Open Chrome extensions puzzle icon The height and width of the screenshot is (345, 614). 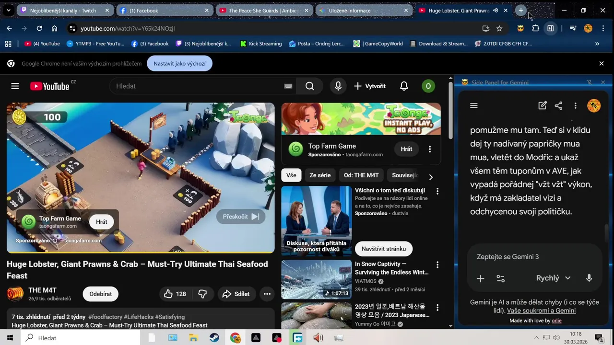pyautogui.click(x=536, y=29)
